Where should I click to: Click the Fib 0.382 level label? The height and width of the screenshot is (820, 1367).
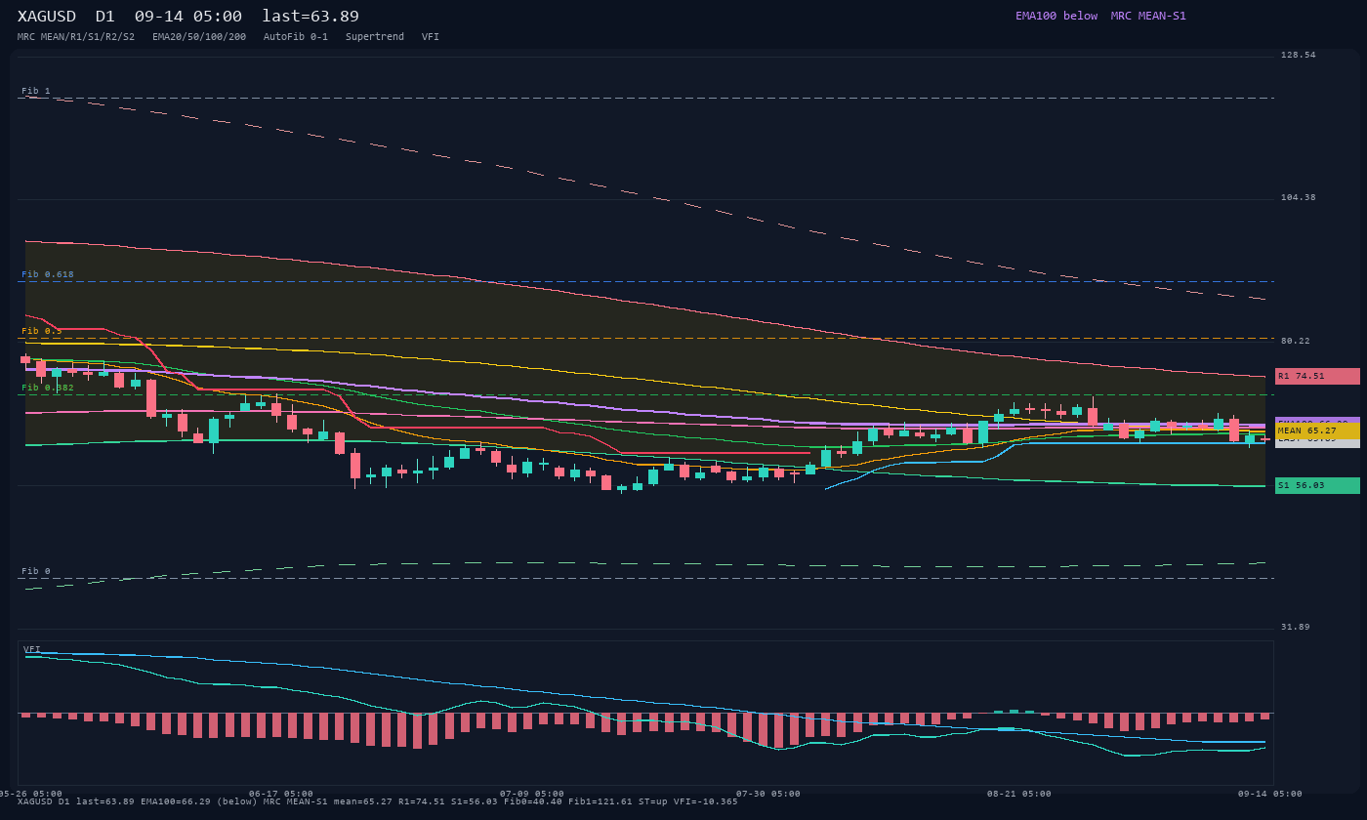(x=48, y=388)
